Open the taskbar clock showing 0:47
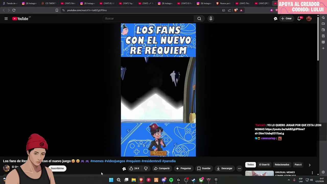The width and height of the screenshot is (327, 184). coord(319,180)
